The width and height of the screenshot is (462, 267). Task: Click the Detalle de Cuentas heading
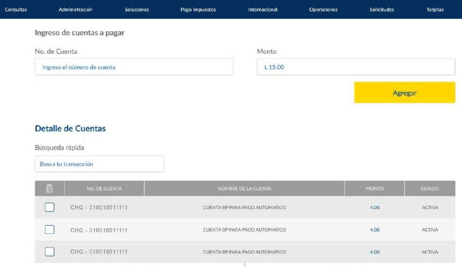70,128
